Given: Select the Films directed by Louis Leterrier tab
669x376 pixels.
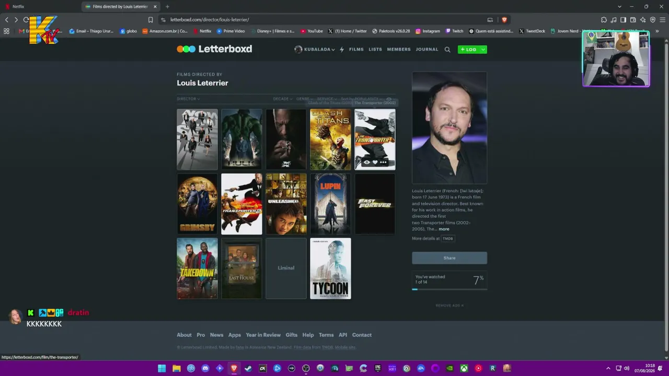Looking at the screenshot, I should point(120,7).
